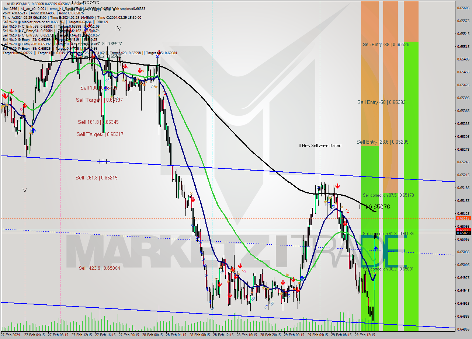Click the current price tag 0.65079
Image resolution: width=472 pixels, height=339 pixels.
463,233
